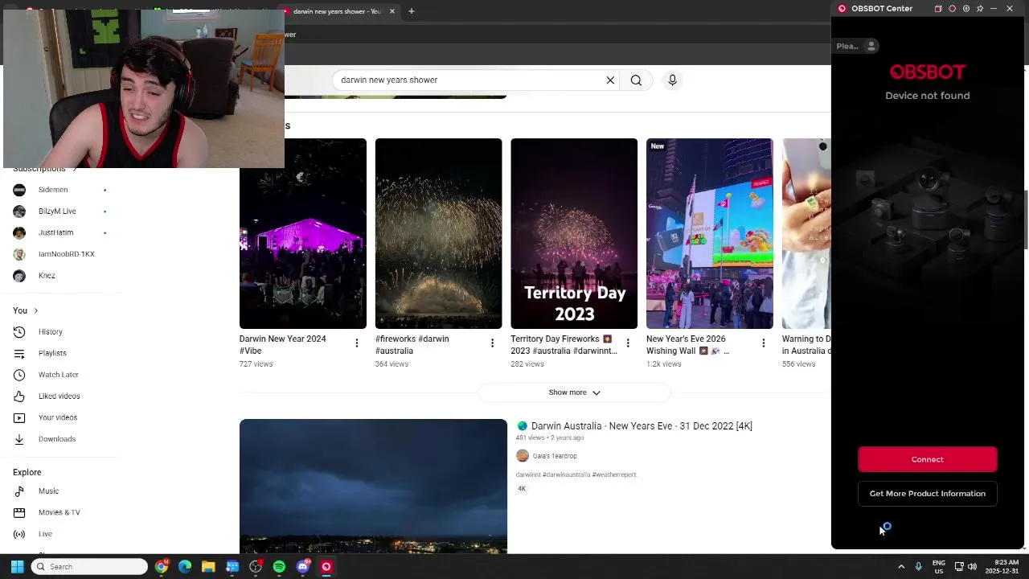The image size is (1029, 579).
Task: Click the YouTube search magnifier button
Action: pos(636,80)
